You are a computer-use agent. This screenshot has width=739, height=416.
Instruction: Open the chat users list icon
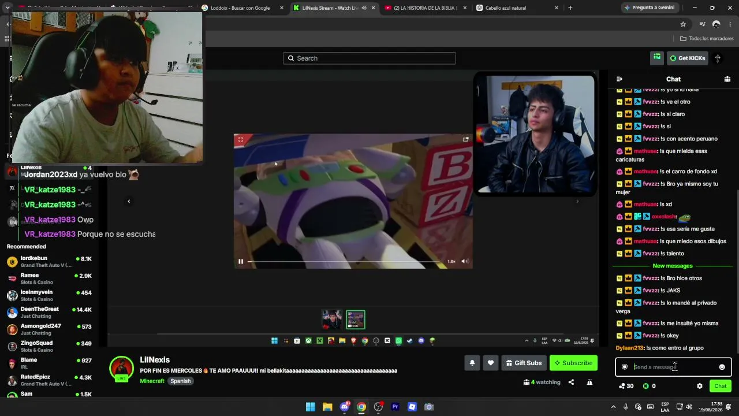(x=727, y=79)
